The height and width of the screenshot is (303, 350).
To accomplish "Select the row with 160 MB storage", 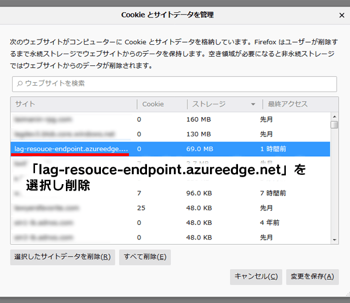I will click(x=170, y=119).
